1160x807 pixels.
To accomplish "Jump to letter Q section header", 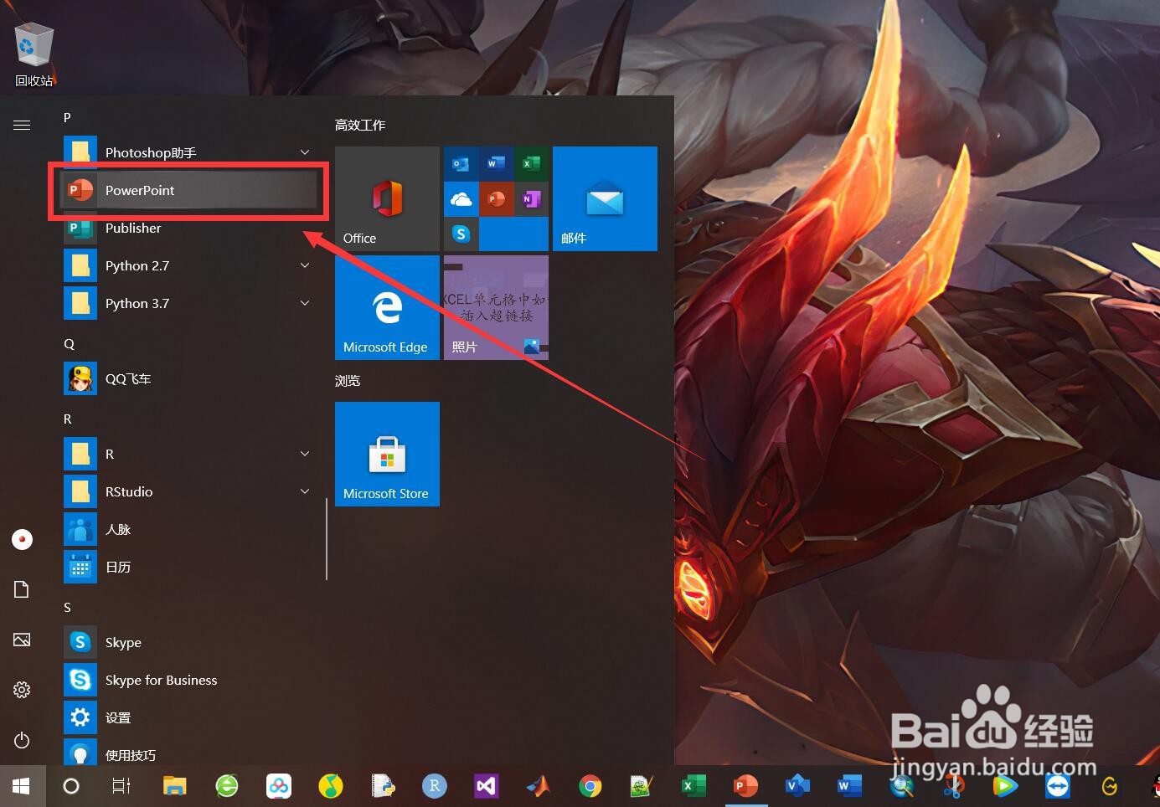I will (69, 344).
